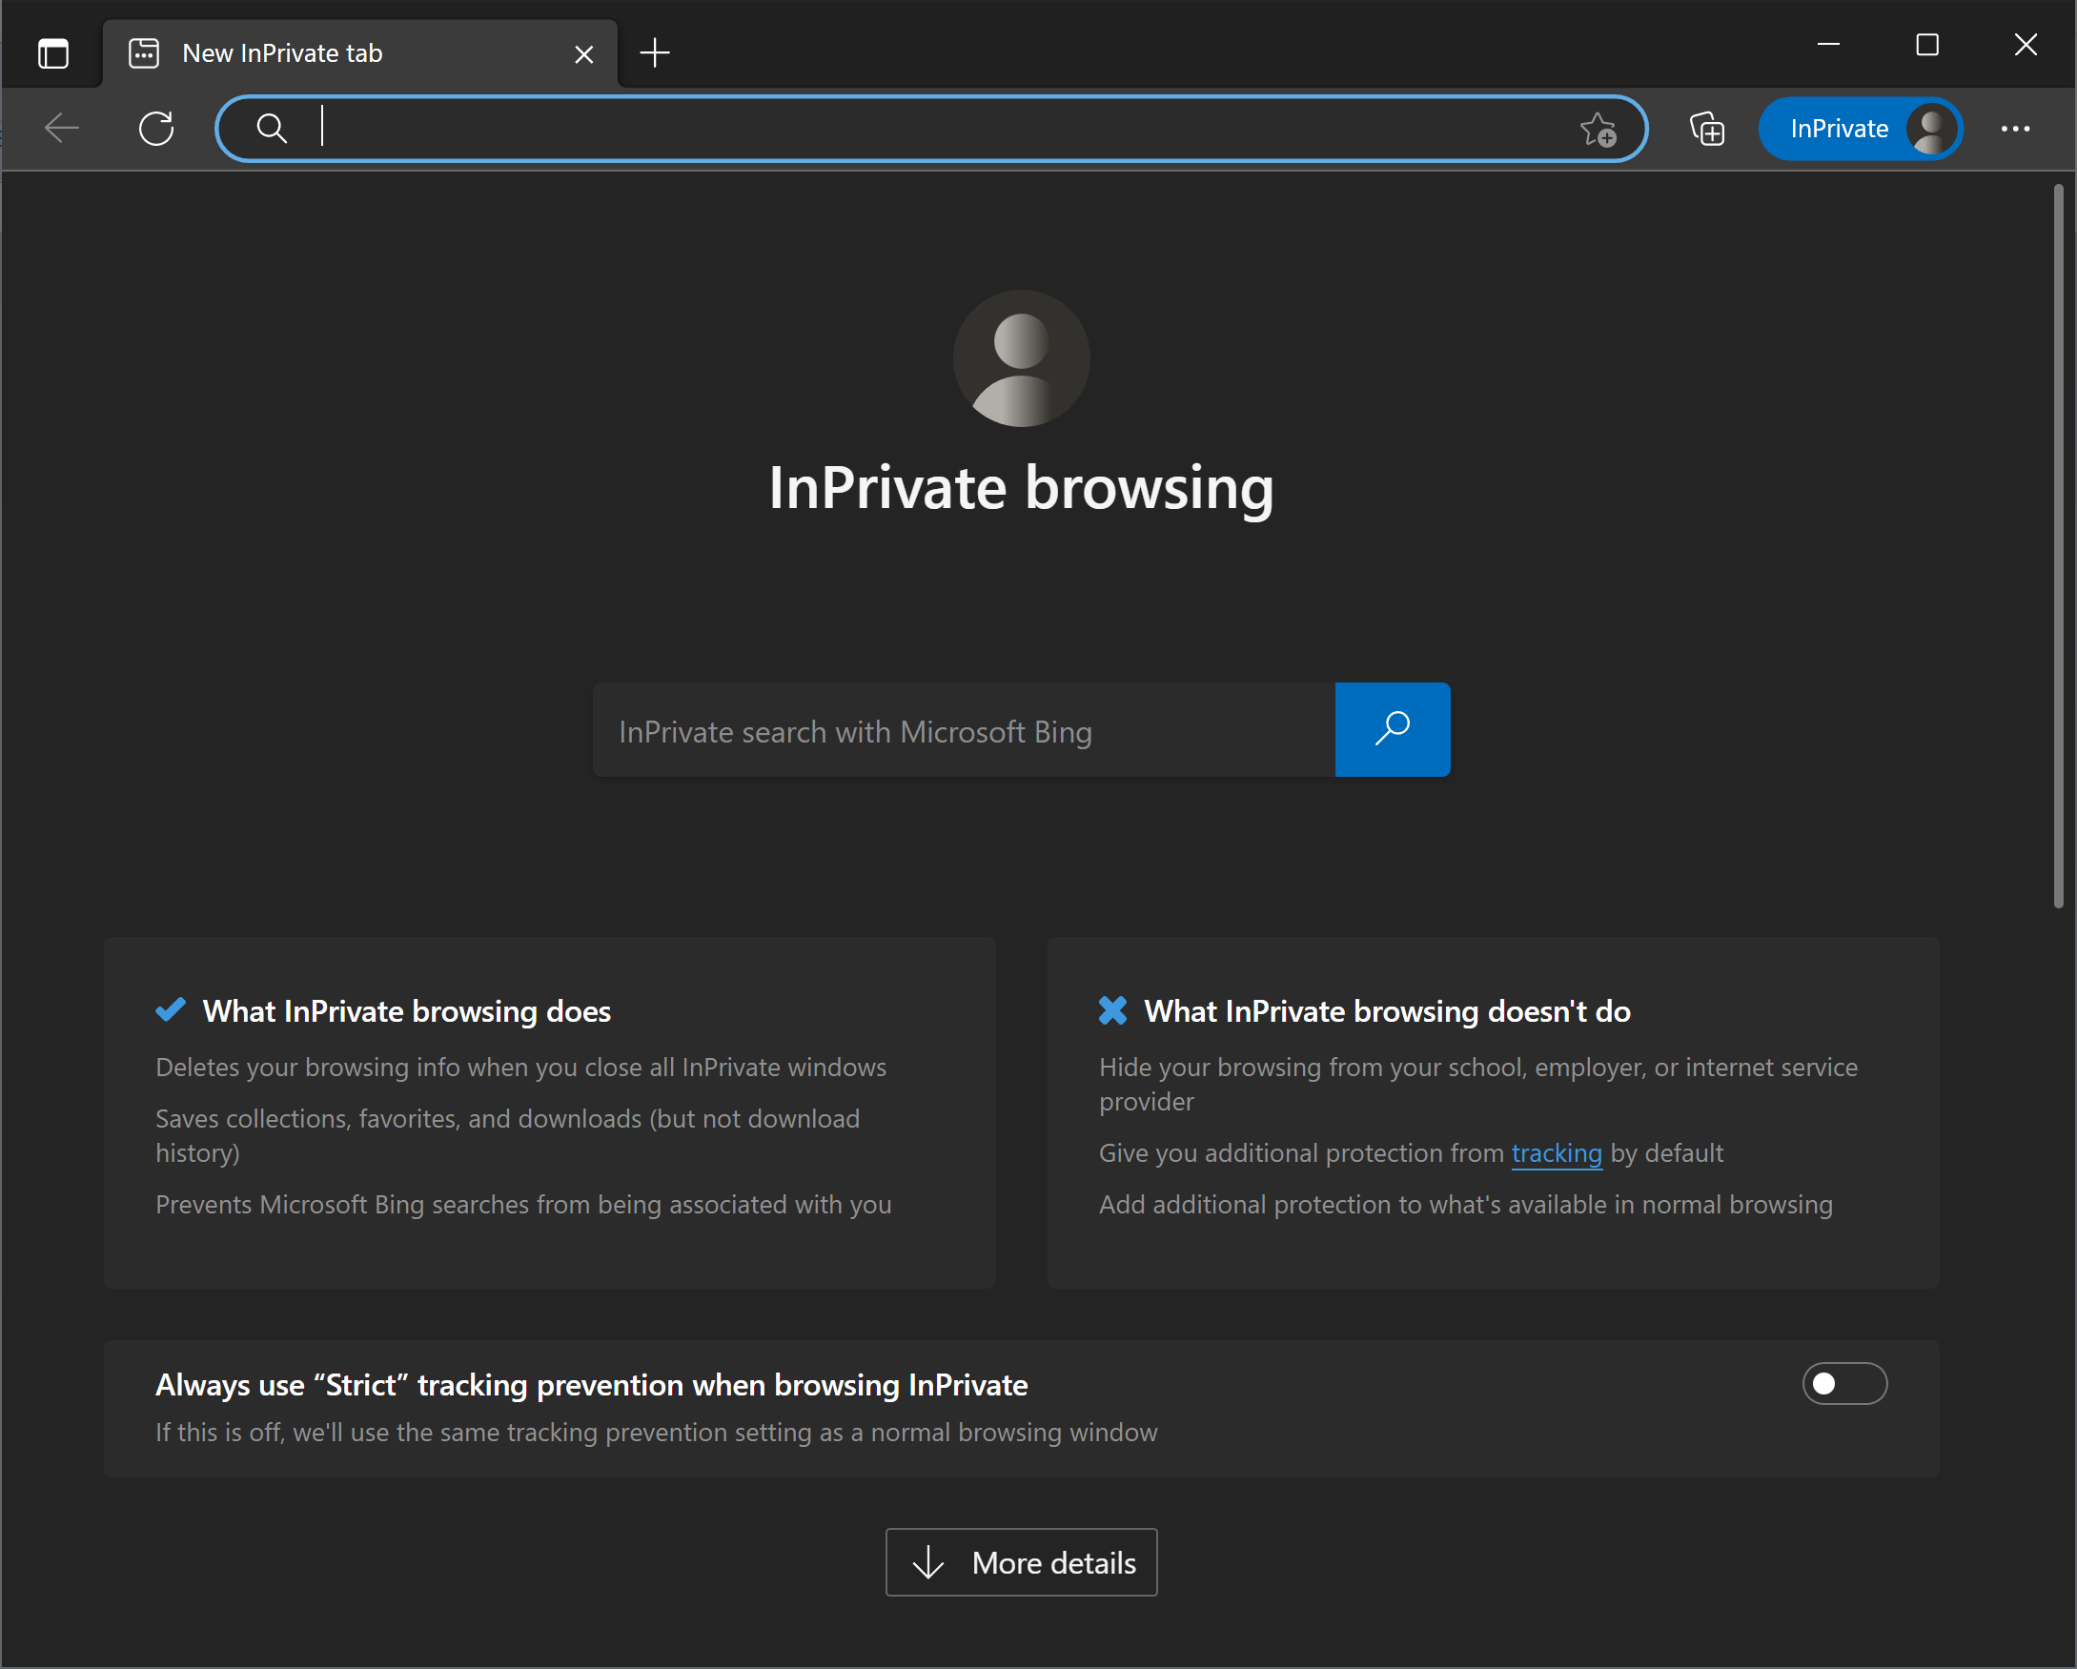The height and width of the screenshot is (1669, 2077).
Task: Close the New InPrivate tab
Action: click(583, 54)
